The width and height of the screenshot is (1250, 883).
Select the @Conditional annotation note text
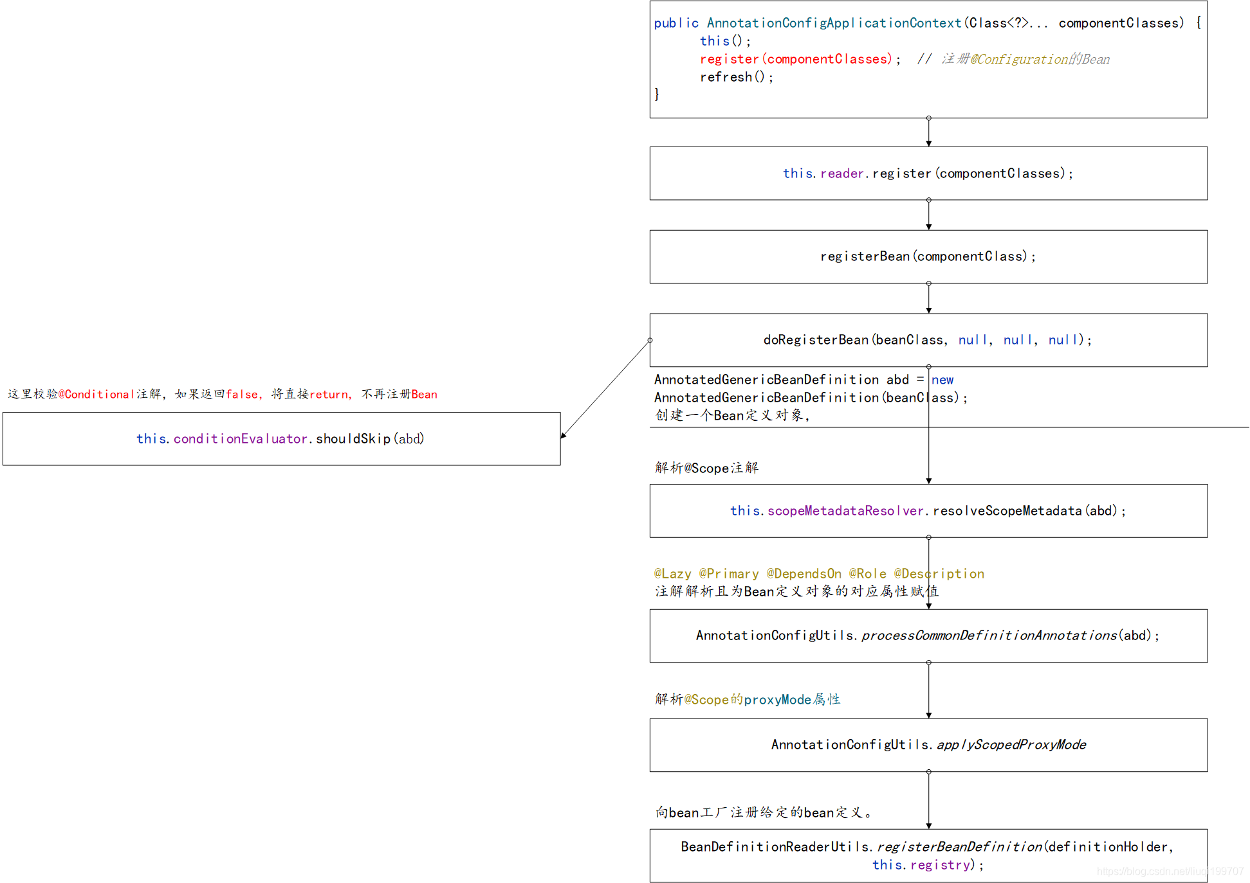pos(223,394)
